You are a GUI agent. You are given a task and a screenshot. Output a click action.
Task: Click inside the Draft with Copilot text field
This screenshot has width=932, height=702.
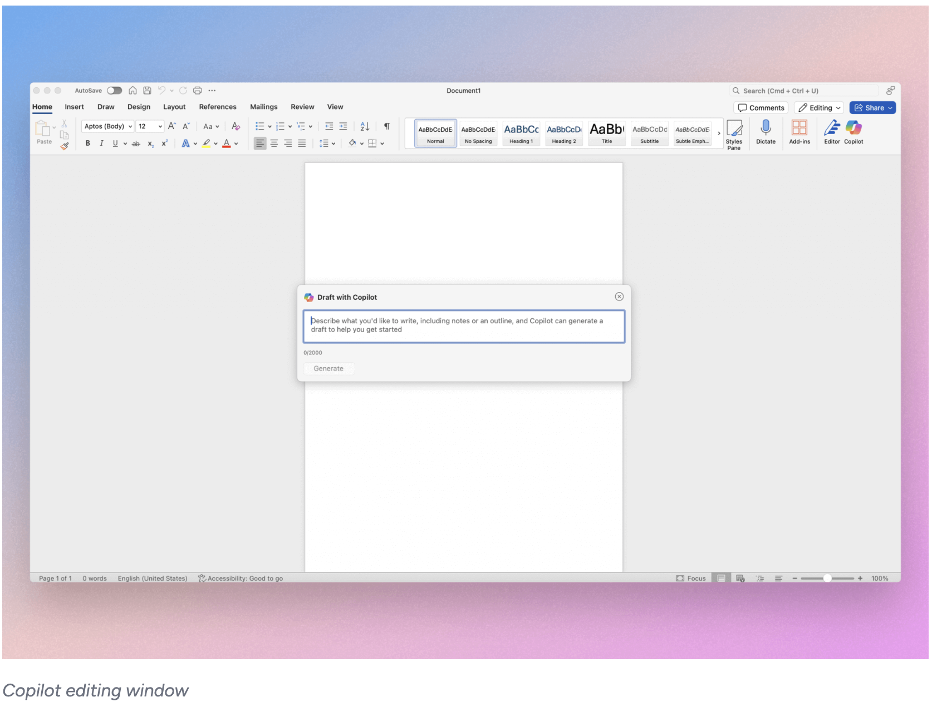click(464, 326)
